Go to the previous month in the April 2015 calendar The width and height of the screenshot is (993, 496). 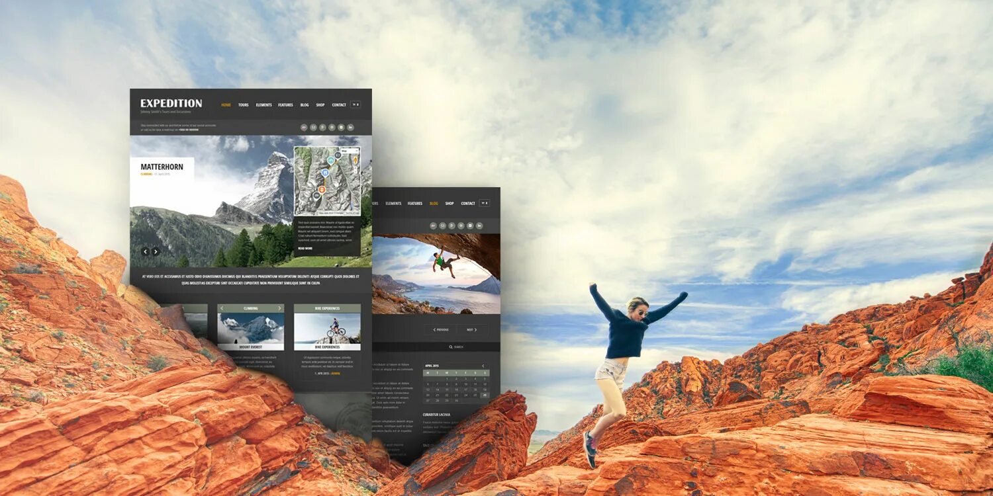[x=483, y=366]
